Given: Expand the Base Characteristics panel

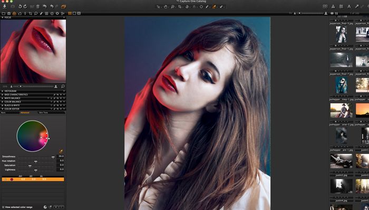Looking at the screenshot, I should click(x=3, y=94).
